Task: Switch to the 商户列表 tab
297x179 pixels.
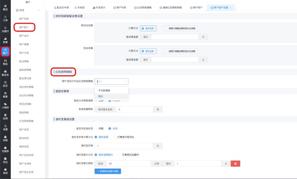Action: pos(120,7)
